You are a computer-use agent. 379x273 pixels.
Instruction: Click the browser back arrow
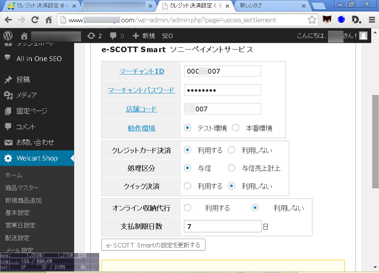tap(8, 20)
